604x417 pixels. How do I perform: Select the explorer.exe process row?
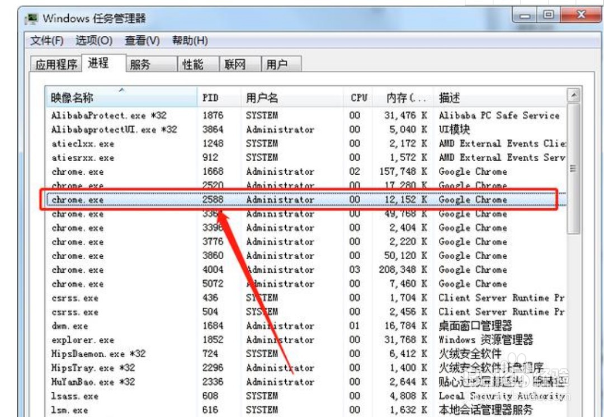(x=306, y=340)
